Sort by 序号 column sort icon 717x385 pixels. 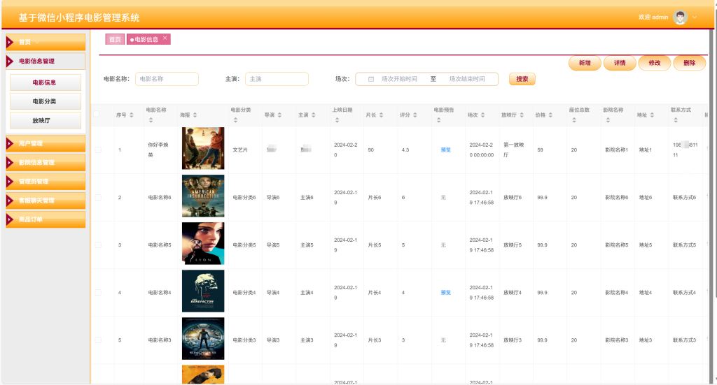(131, 115)
